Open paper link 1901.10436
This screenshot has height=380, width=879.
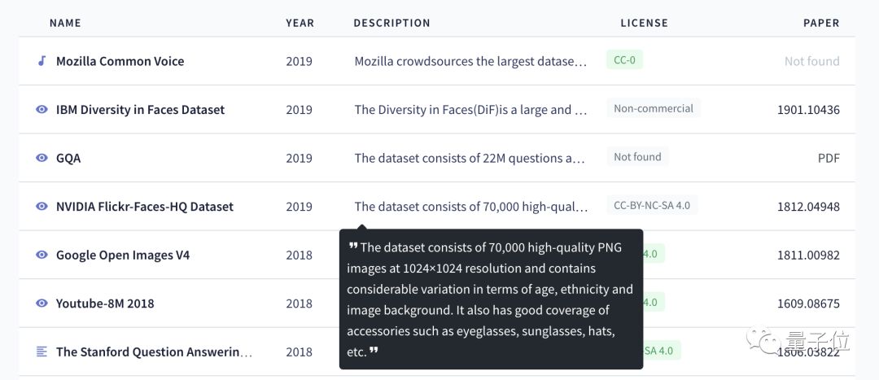point(808,110)
